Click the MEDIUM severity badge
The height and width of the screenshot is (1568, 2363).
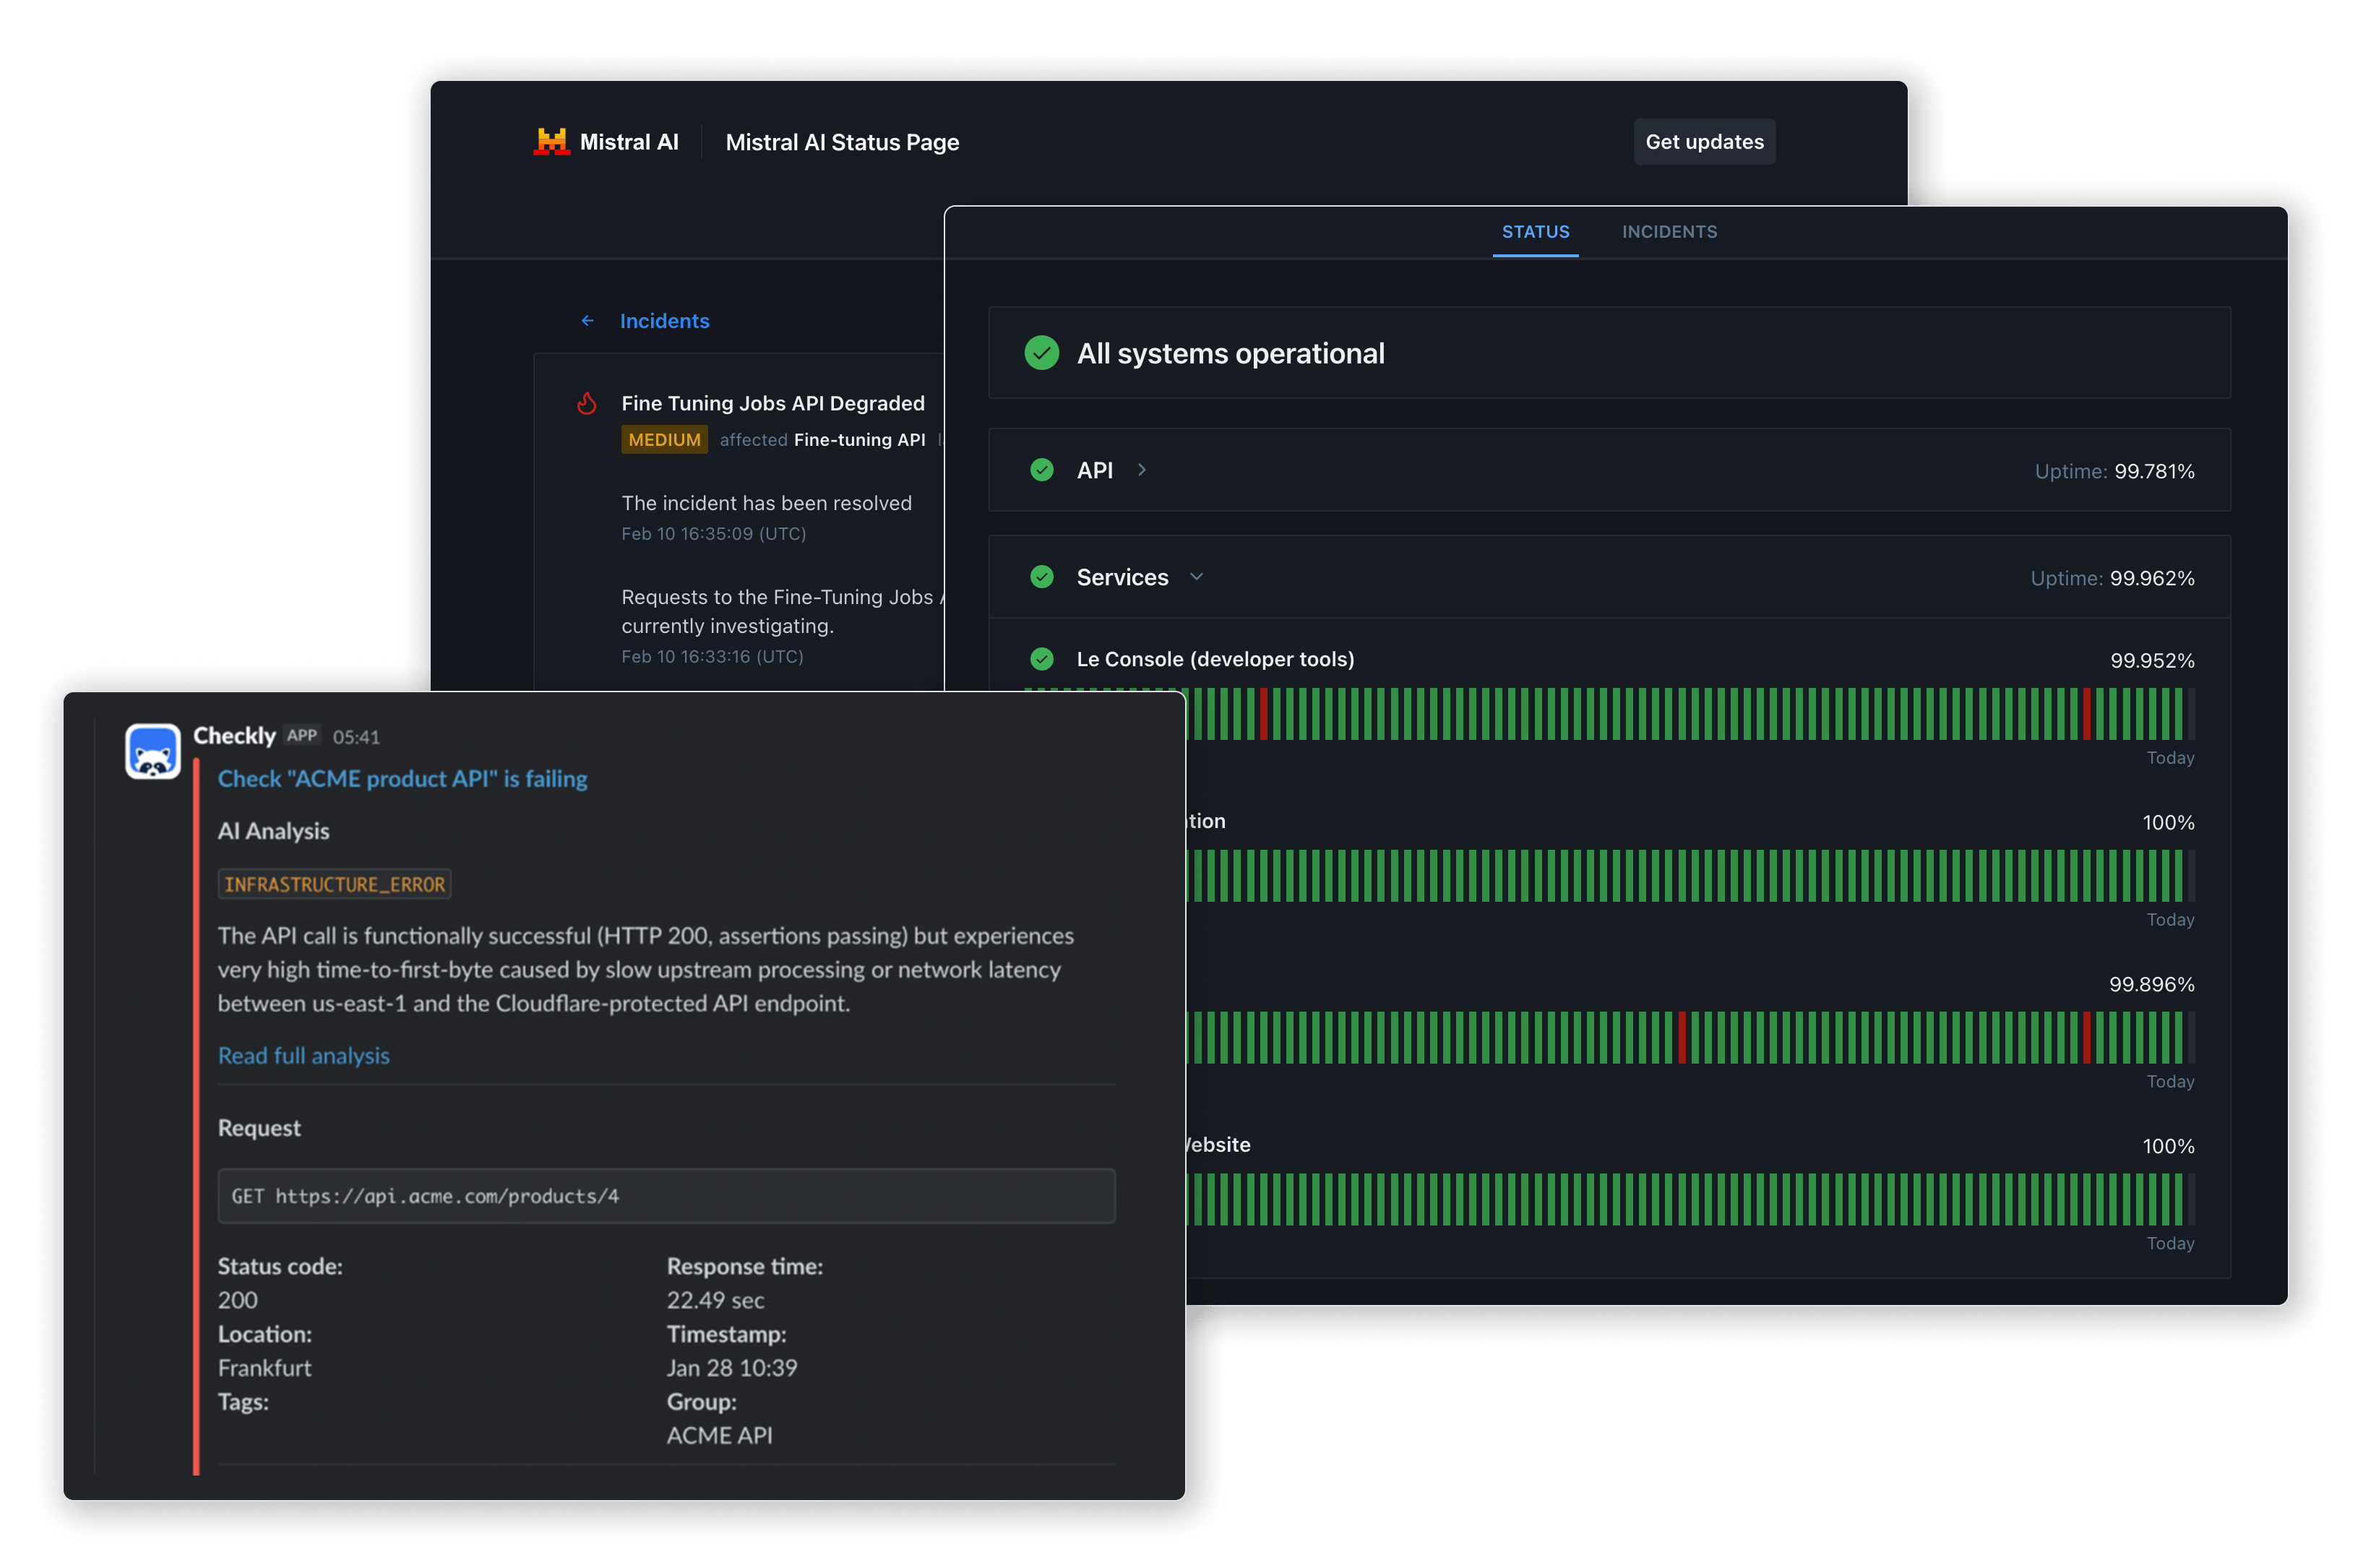[664, 440]
